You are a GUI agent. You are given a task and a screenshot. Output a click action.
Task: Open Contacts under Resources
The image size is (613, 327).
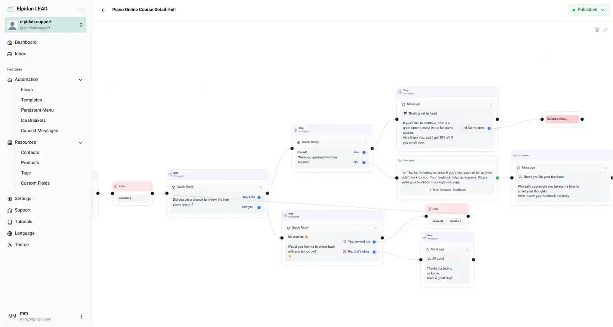point(30,152)
